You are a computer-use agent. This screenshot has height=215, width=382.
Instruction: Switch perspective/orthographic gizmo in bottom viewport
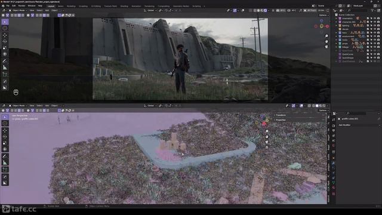click(x=267, y=148)
